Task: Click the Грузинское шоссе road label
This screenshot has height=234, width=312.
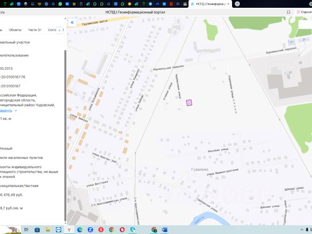Action: coord(95,23)
